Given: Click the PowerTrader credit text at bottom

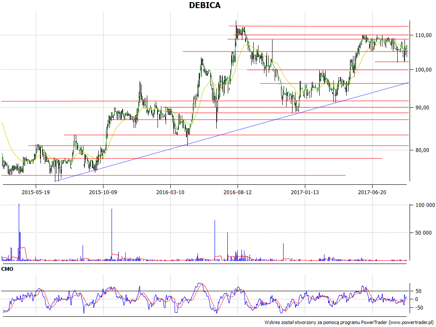Looking at the screenshot, I should coord(350,323).
